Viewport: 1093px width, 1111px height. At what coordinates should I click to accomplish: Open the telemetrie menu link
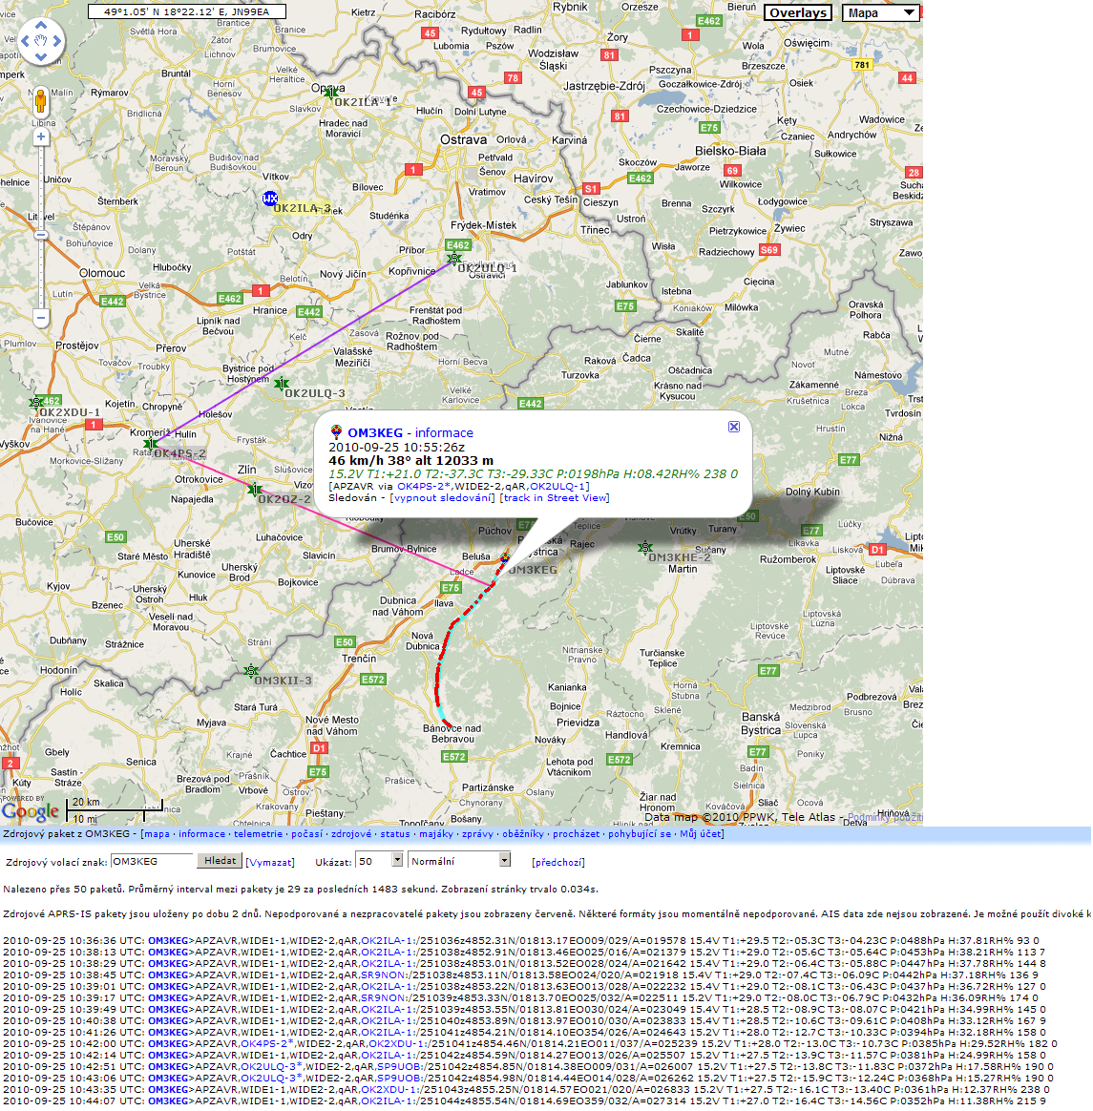258,834
